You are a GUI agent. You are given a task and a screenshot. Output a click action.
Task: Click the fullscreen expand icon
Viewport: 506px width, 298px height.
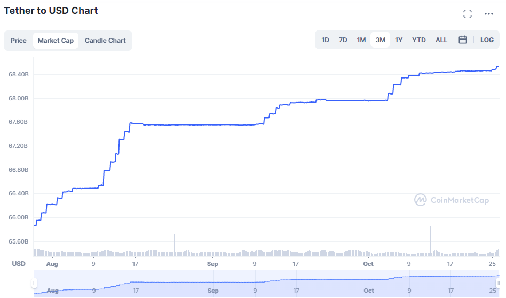[468, 14]
